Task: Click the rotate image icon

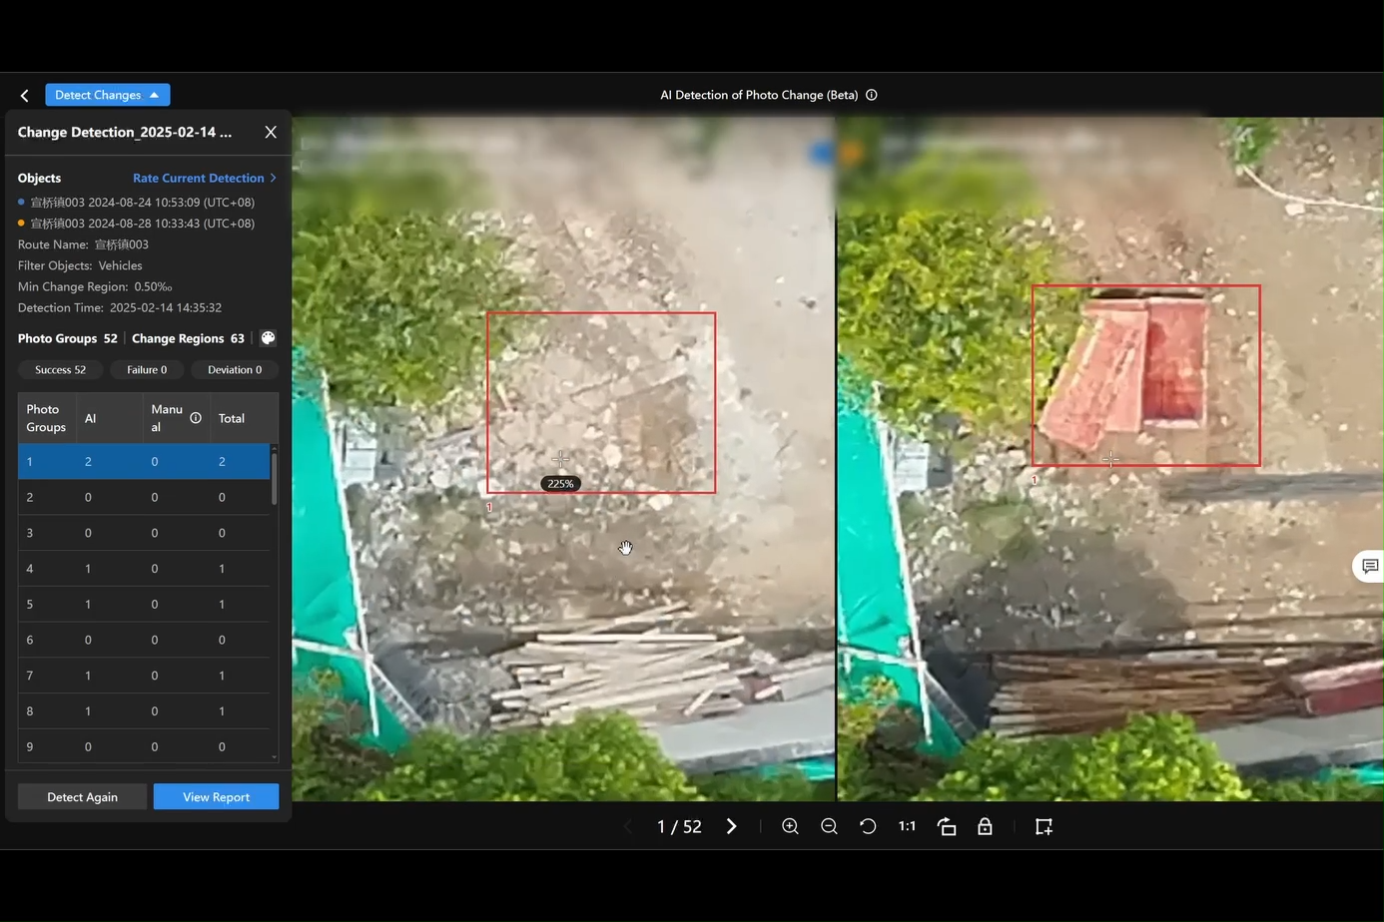Action: point(947,826)
